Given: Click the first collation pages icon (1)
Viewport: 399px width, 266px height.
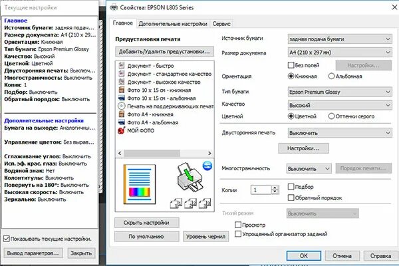Looking at the screenshot, I should (176, 203).
